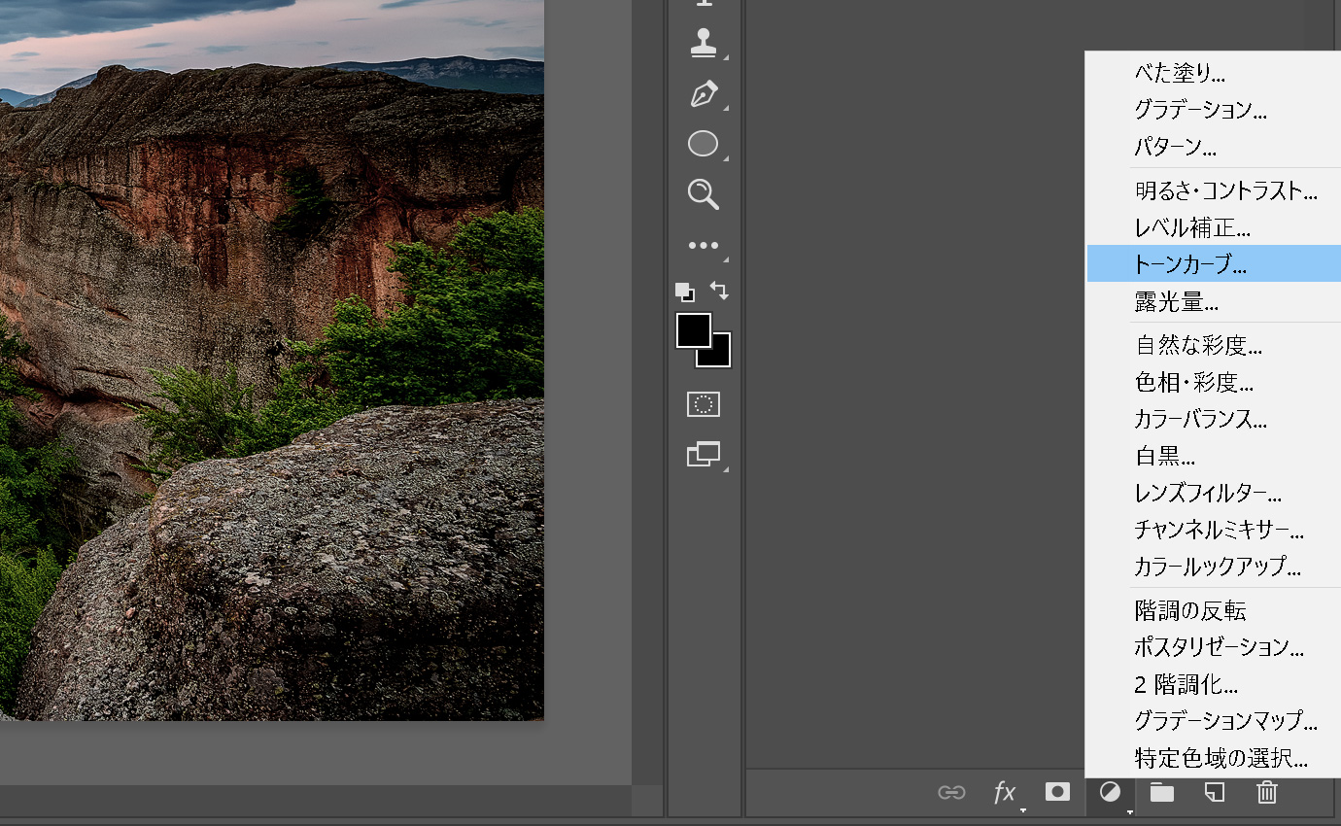
Task: Select the Pen tool
Action: (703, 94)
